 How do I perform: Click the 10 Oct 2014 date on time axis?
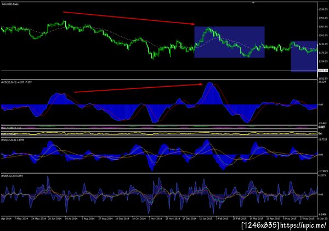click(139, 218)
